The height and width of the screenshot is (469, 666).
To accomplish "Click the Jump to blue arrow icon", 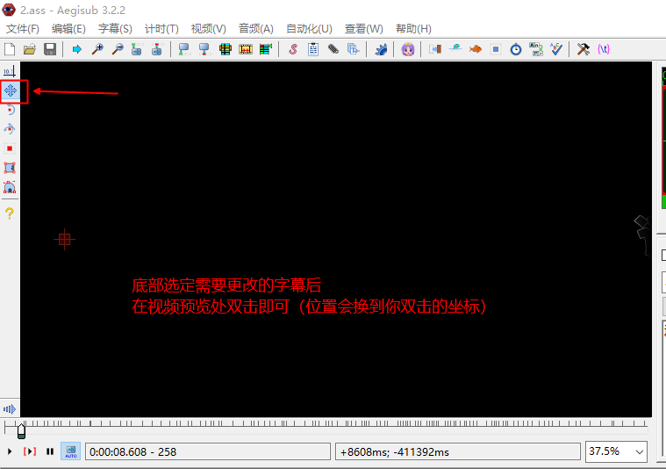I will (x=77, y=49).
